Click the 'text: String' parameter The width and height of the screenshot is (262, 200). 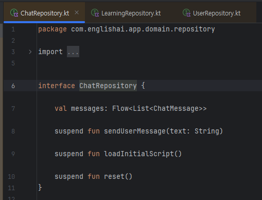pos(195,131)
